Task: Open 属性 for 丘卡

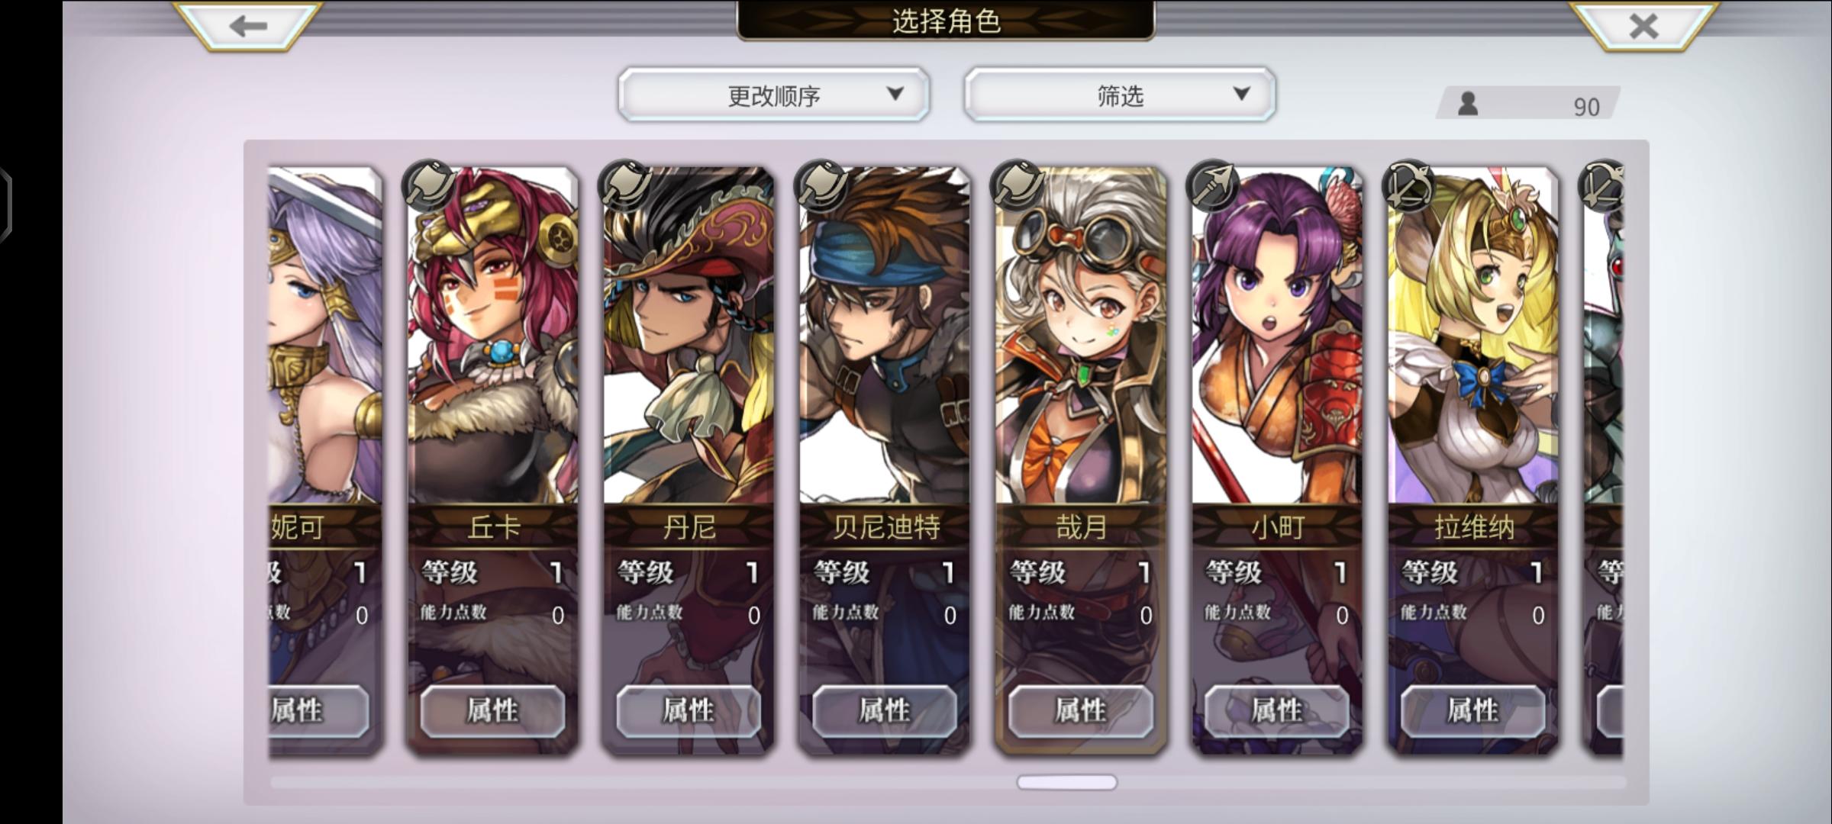Action: pos(492,711)
